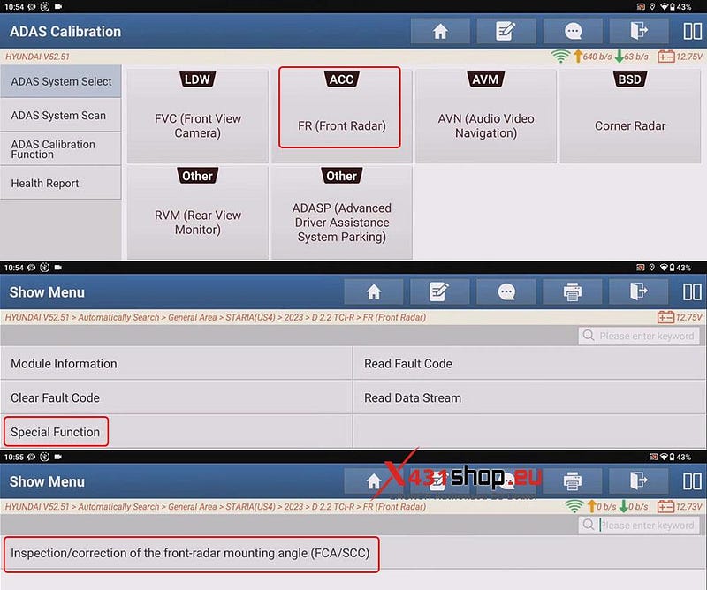Select AVN (Audio Video Navigation) tile
The image size is (707, 590).
pos(485,116)
